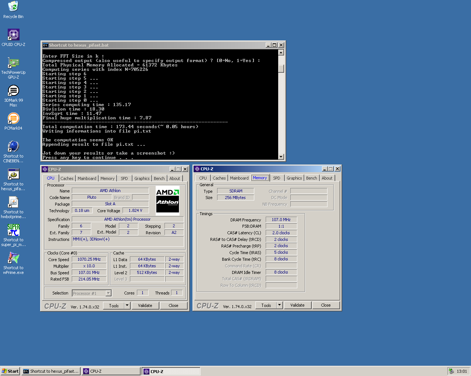Image resolution: width=471 pixels, height=376 pixels.
Task: Open the Bench tab in left CPU-Z window
Action: [x=159, y=178]
